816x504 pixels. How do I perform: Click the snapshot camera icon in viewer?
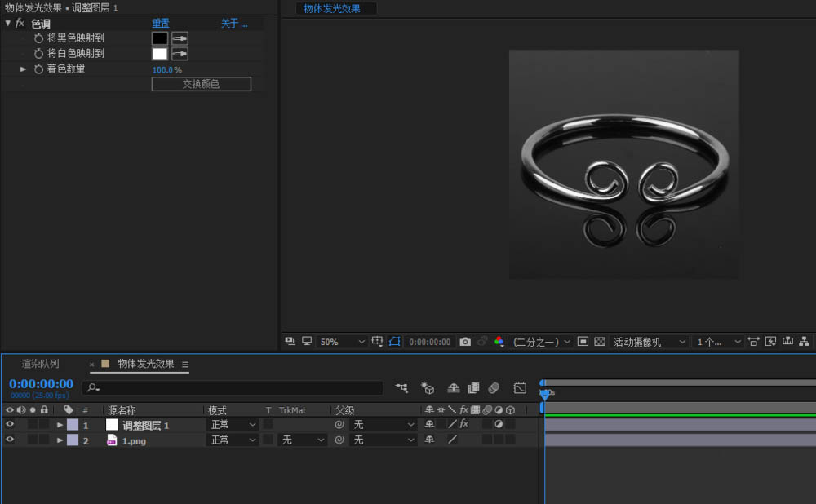pos(465,342)
